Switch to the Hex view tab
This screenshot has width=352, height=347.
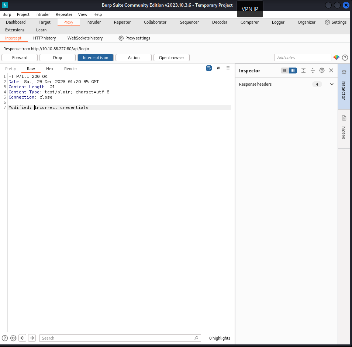pos(49,69)
